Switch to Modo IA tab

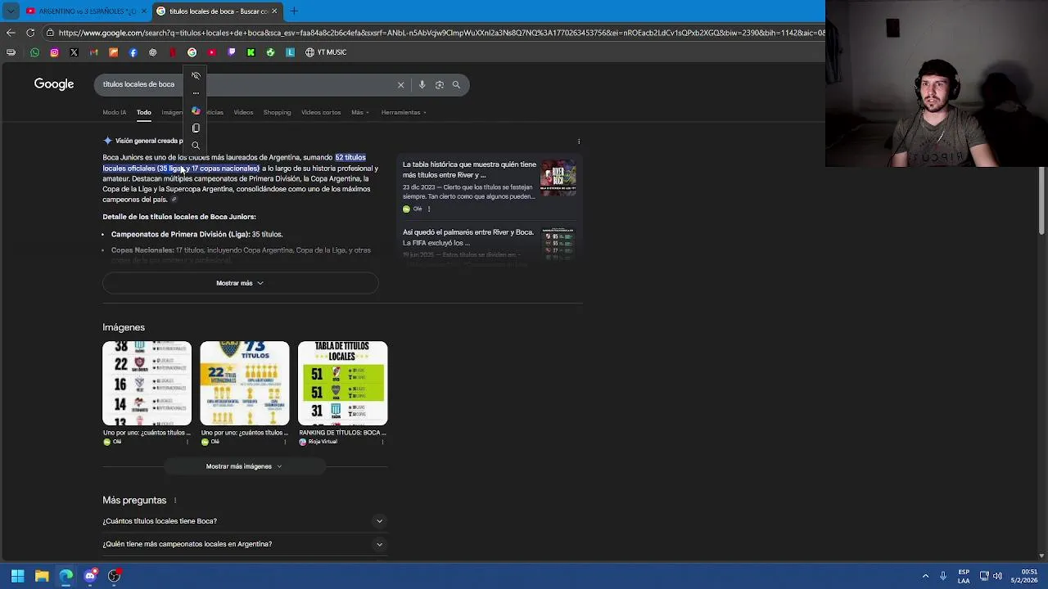pos(115,112)
